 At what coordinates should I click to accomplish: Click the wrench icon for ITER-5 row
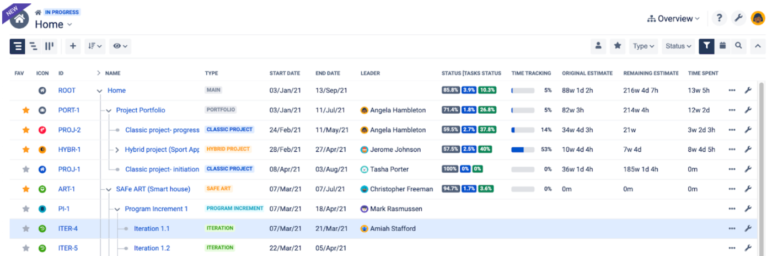(x=748, y=248)
